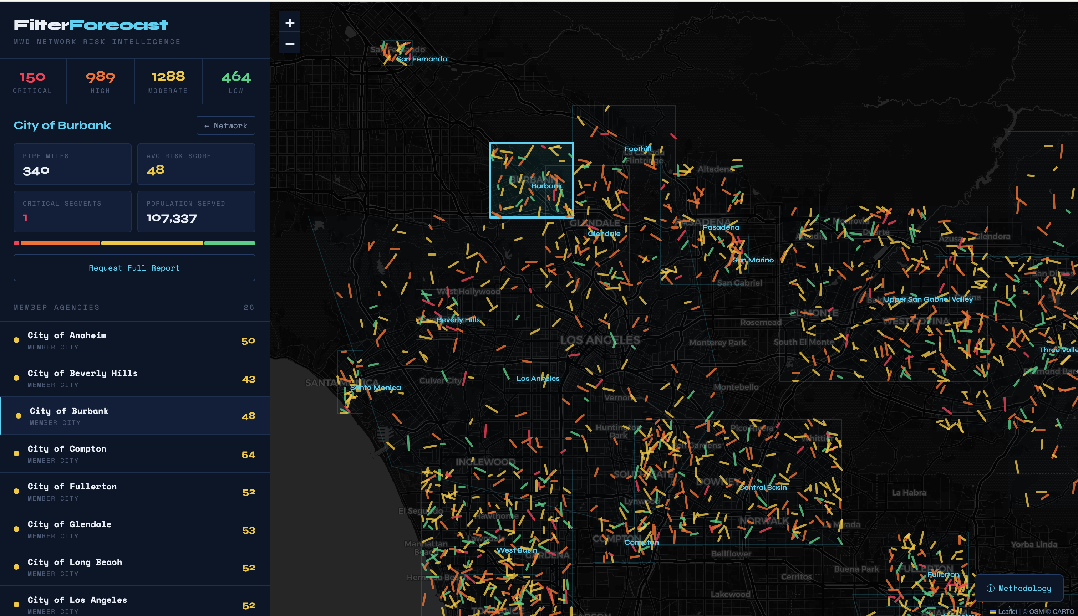The image size is (1078, 616).
Task: Click the 150 Critical stat tile
Action: point(33,82)
